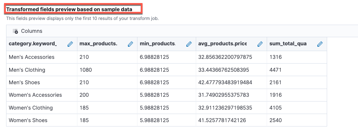Screen dimensions: 358x137
Task: Click edit pencil for avg_products.price column
Action: pyautogui.click(x=260, y=44)
